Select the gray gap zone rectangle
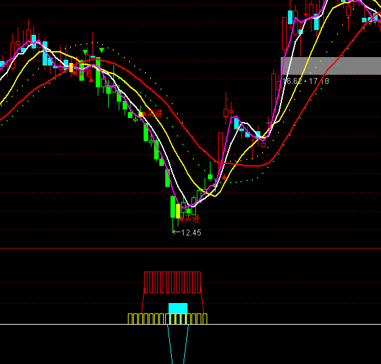This screenshot has width=381, height=364. [x=331, y=66]
